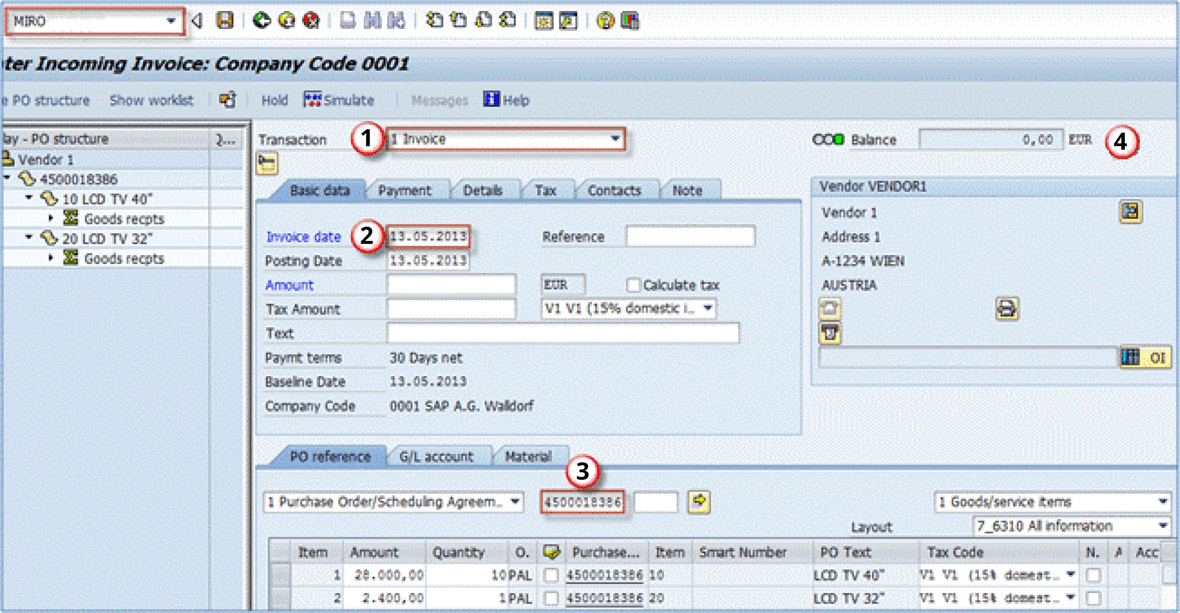Click the Next Page navigation icon

(483, 20)
